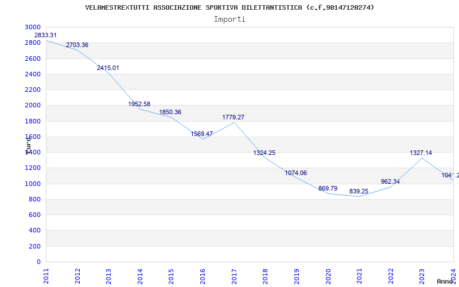Screen dimensions: 459x287
Task: Select the 1324.25 data label
Action: tap(264, 153)
